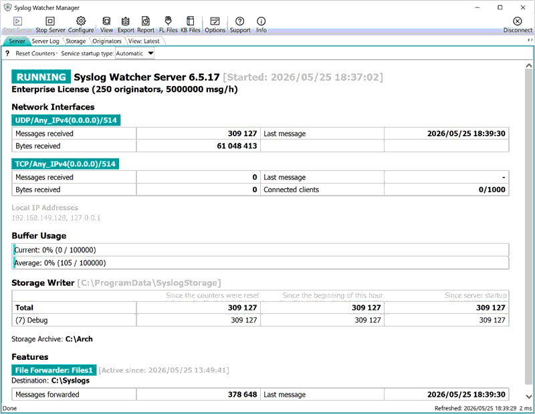Open the FL Files toolbar icon
Screen dimensions: 535x414
(169, 21)
